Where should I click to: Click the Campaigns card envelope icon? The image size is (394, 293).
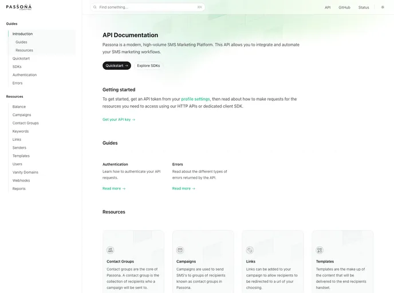180,250
